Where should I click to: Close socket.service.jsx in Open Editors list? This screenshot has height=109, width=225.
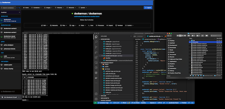click(x=102, y=56)
